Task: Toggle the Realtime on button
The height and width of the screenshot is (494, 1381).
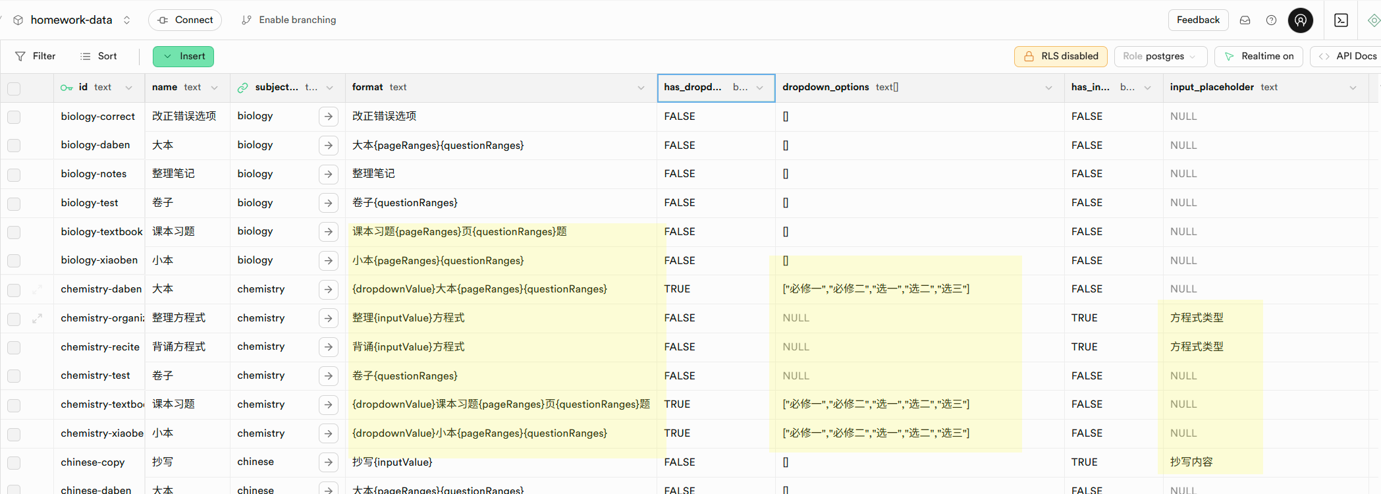Action: tap(1258, 57)
